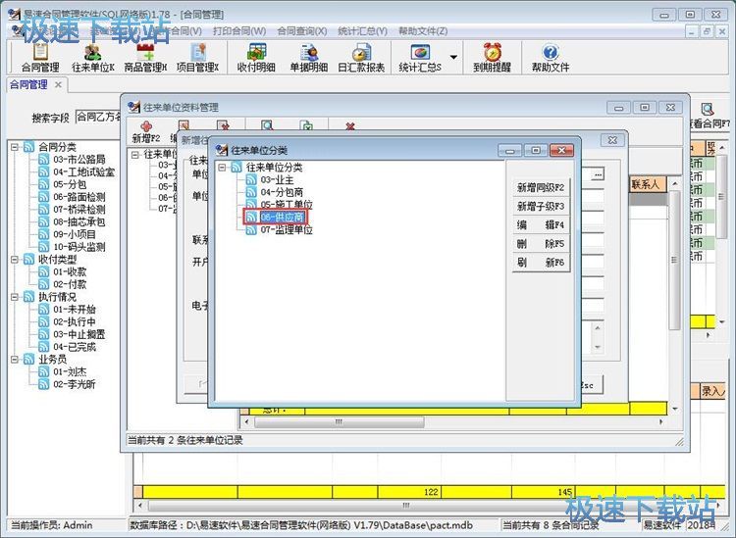Open 合同查询(X) menu
Image resolution: width=736 pixels, height=538 pixels.
point(302,31)
